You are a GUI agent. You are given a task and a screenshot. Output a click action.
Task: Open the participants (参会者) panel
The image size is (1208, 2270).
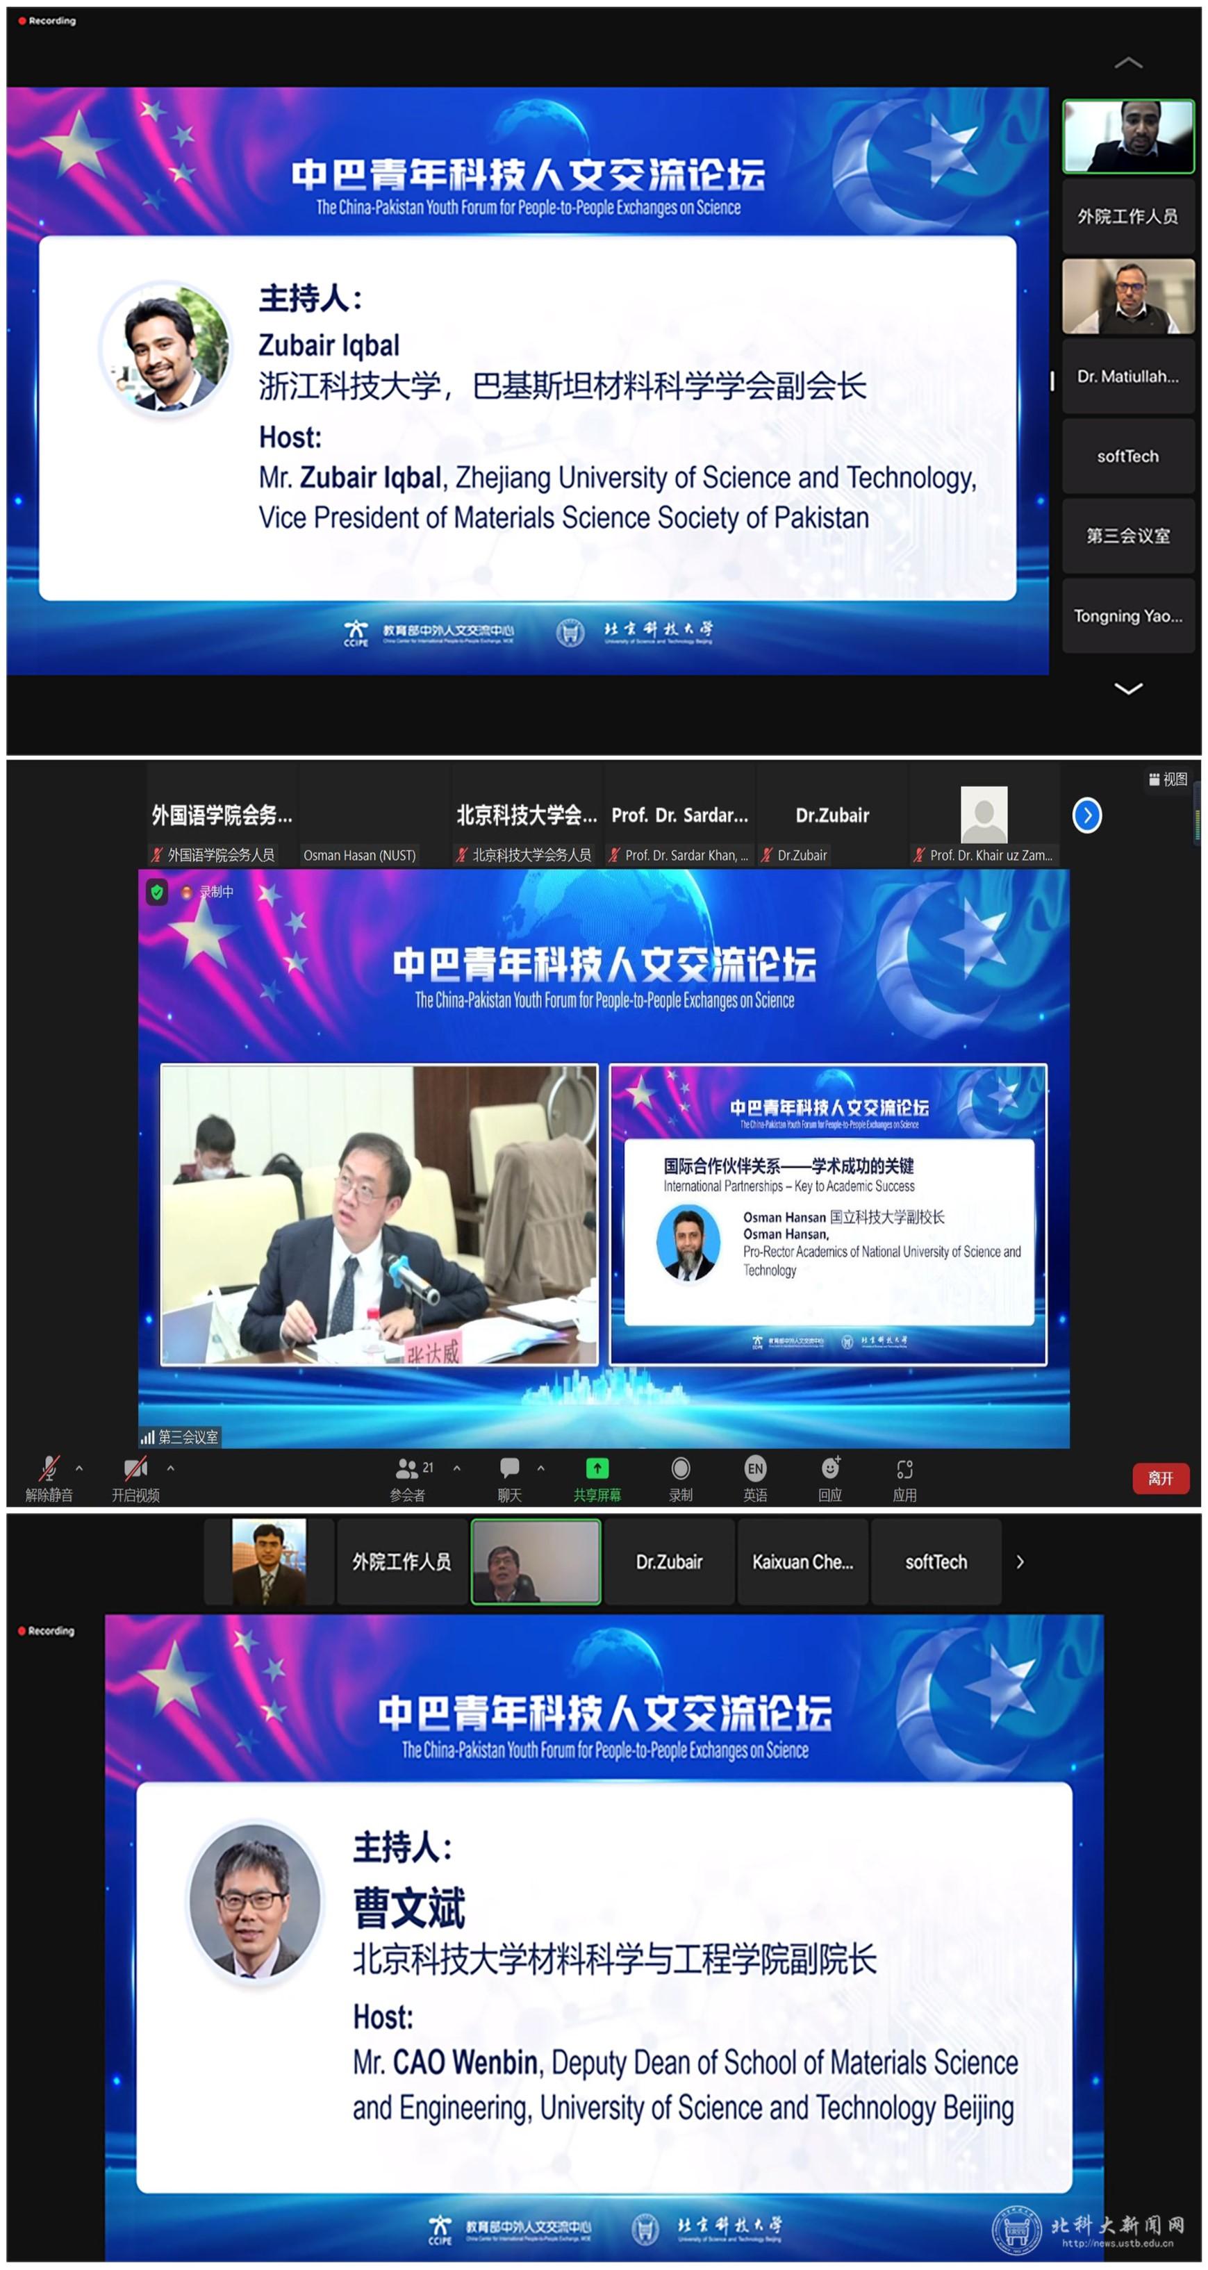click(407, 1468)
